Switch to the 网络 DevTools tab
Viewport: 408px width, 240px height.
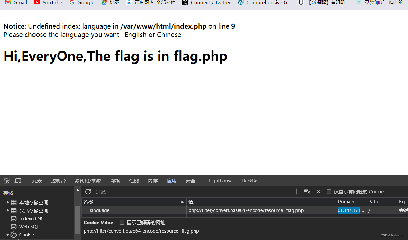tap(115, 181)
